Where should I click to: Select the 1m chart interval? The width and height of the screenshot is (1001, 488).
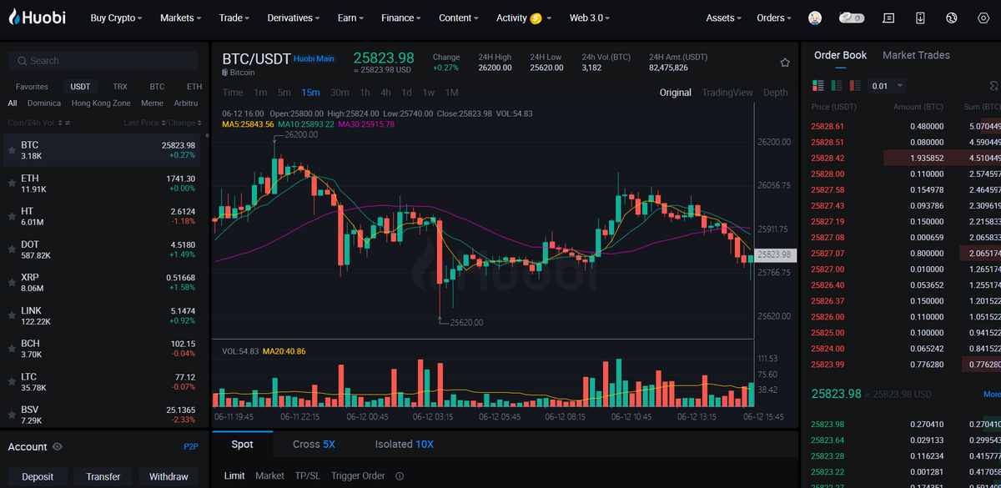(x=260, y=93)
